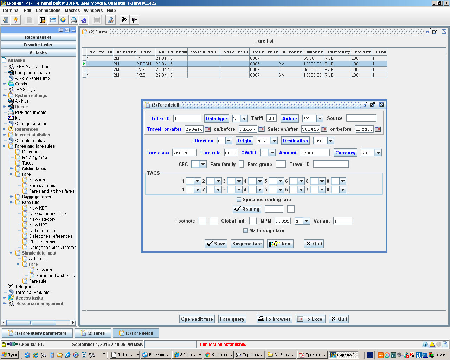Open the Macros menu
The height and width of the screenshot is (360, 450).
72,11
